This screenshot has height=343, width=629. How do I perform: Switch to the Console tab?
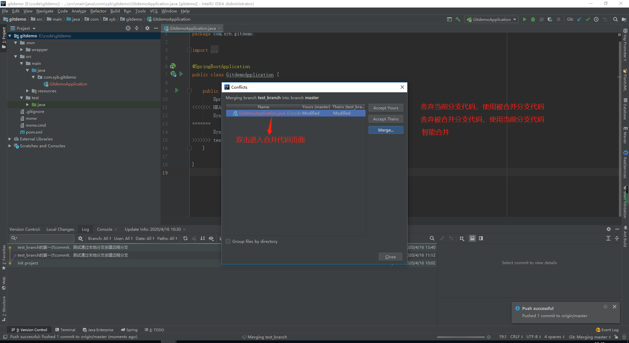point(105,229)
